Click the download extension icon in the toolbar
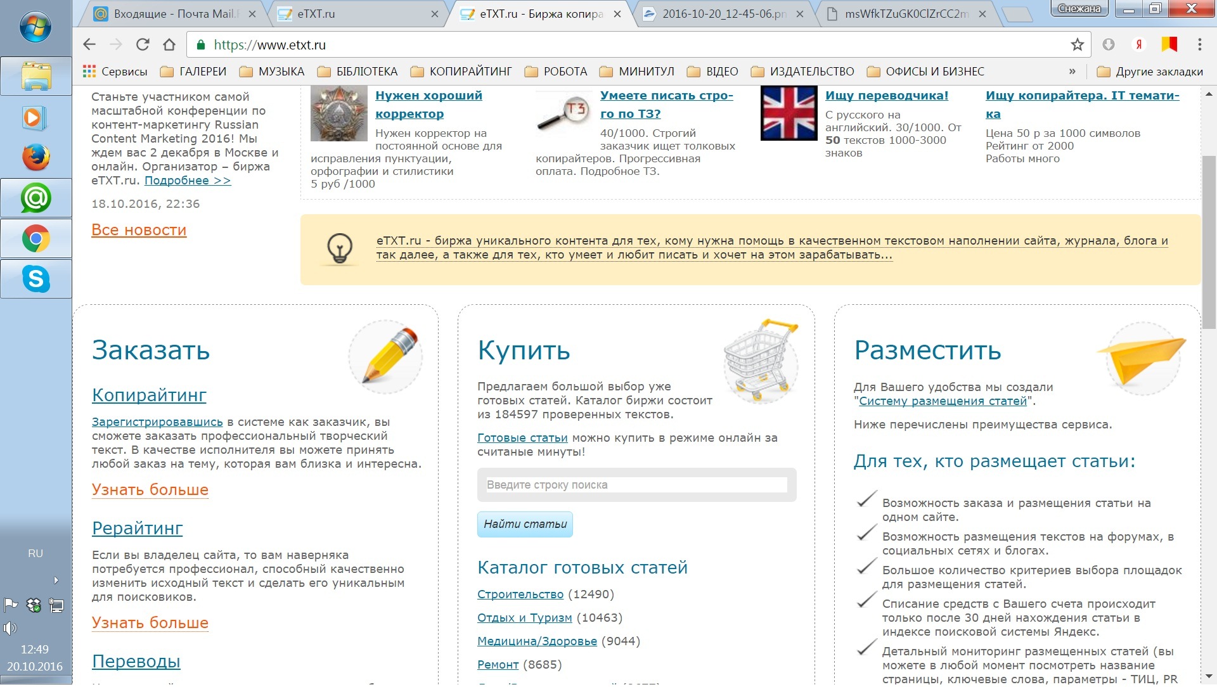The image size is (1217, 687). (1109, 44)
